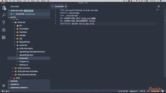Click the warnings triangle icon in status bar
Viewport: 166px width, 93px height.
click(7, 91)
